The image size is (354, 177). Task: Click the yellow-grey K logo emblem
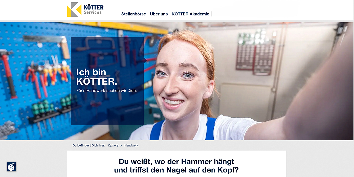[x=74, y=9]
